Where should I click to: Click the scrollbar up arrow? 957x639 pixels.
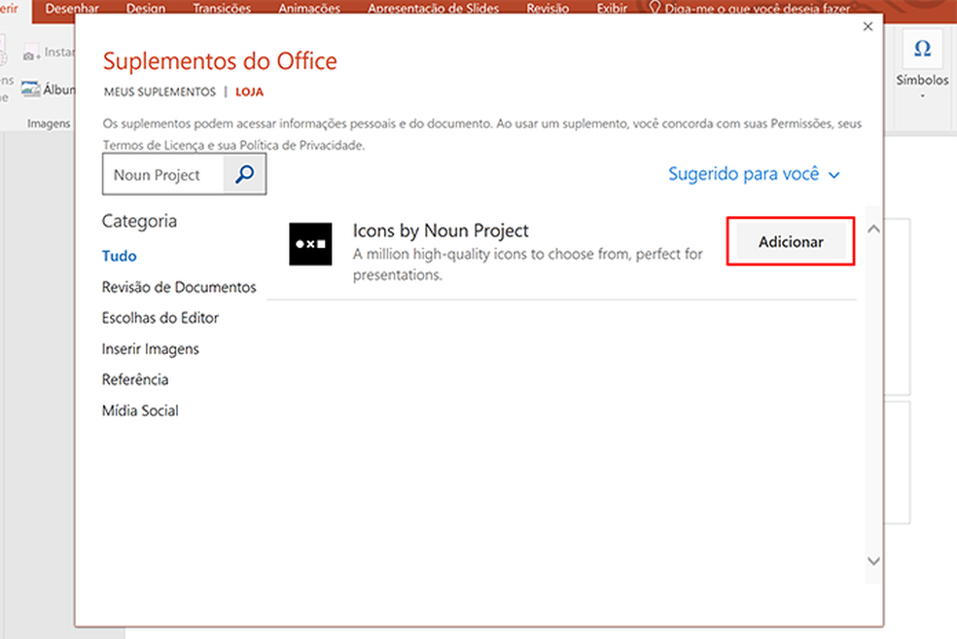873,229
